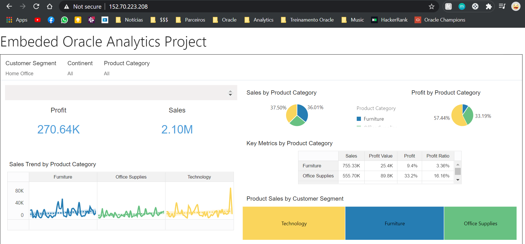The height and width of the screenshot is (244, 525).
Task: Open the Facebook bookmark icon
Action: click(51, 20)
